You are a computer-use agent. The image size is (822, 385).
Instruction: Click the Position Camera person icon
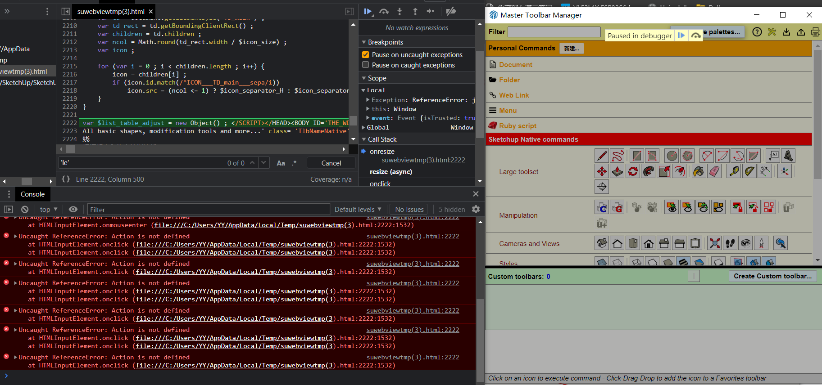[761, 243]
